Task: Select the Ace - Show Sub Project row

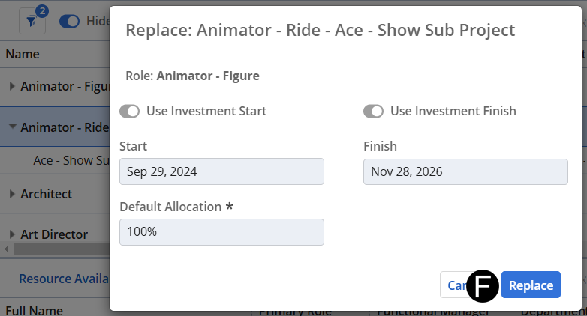Action: (x=73, y=160)
